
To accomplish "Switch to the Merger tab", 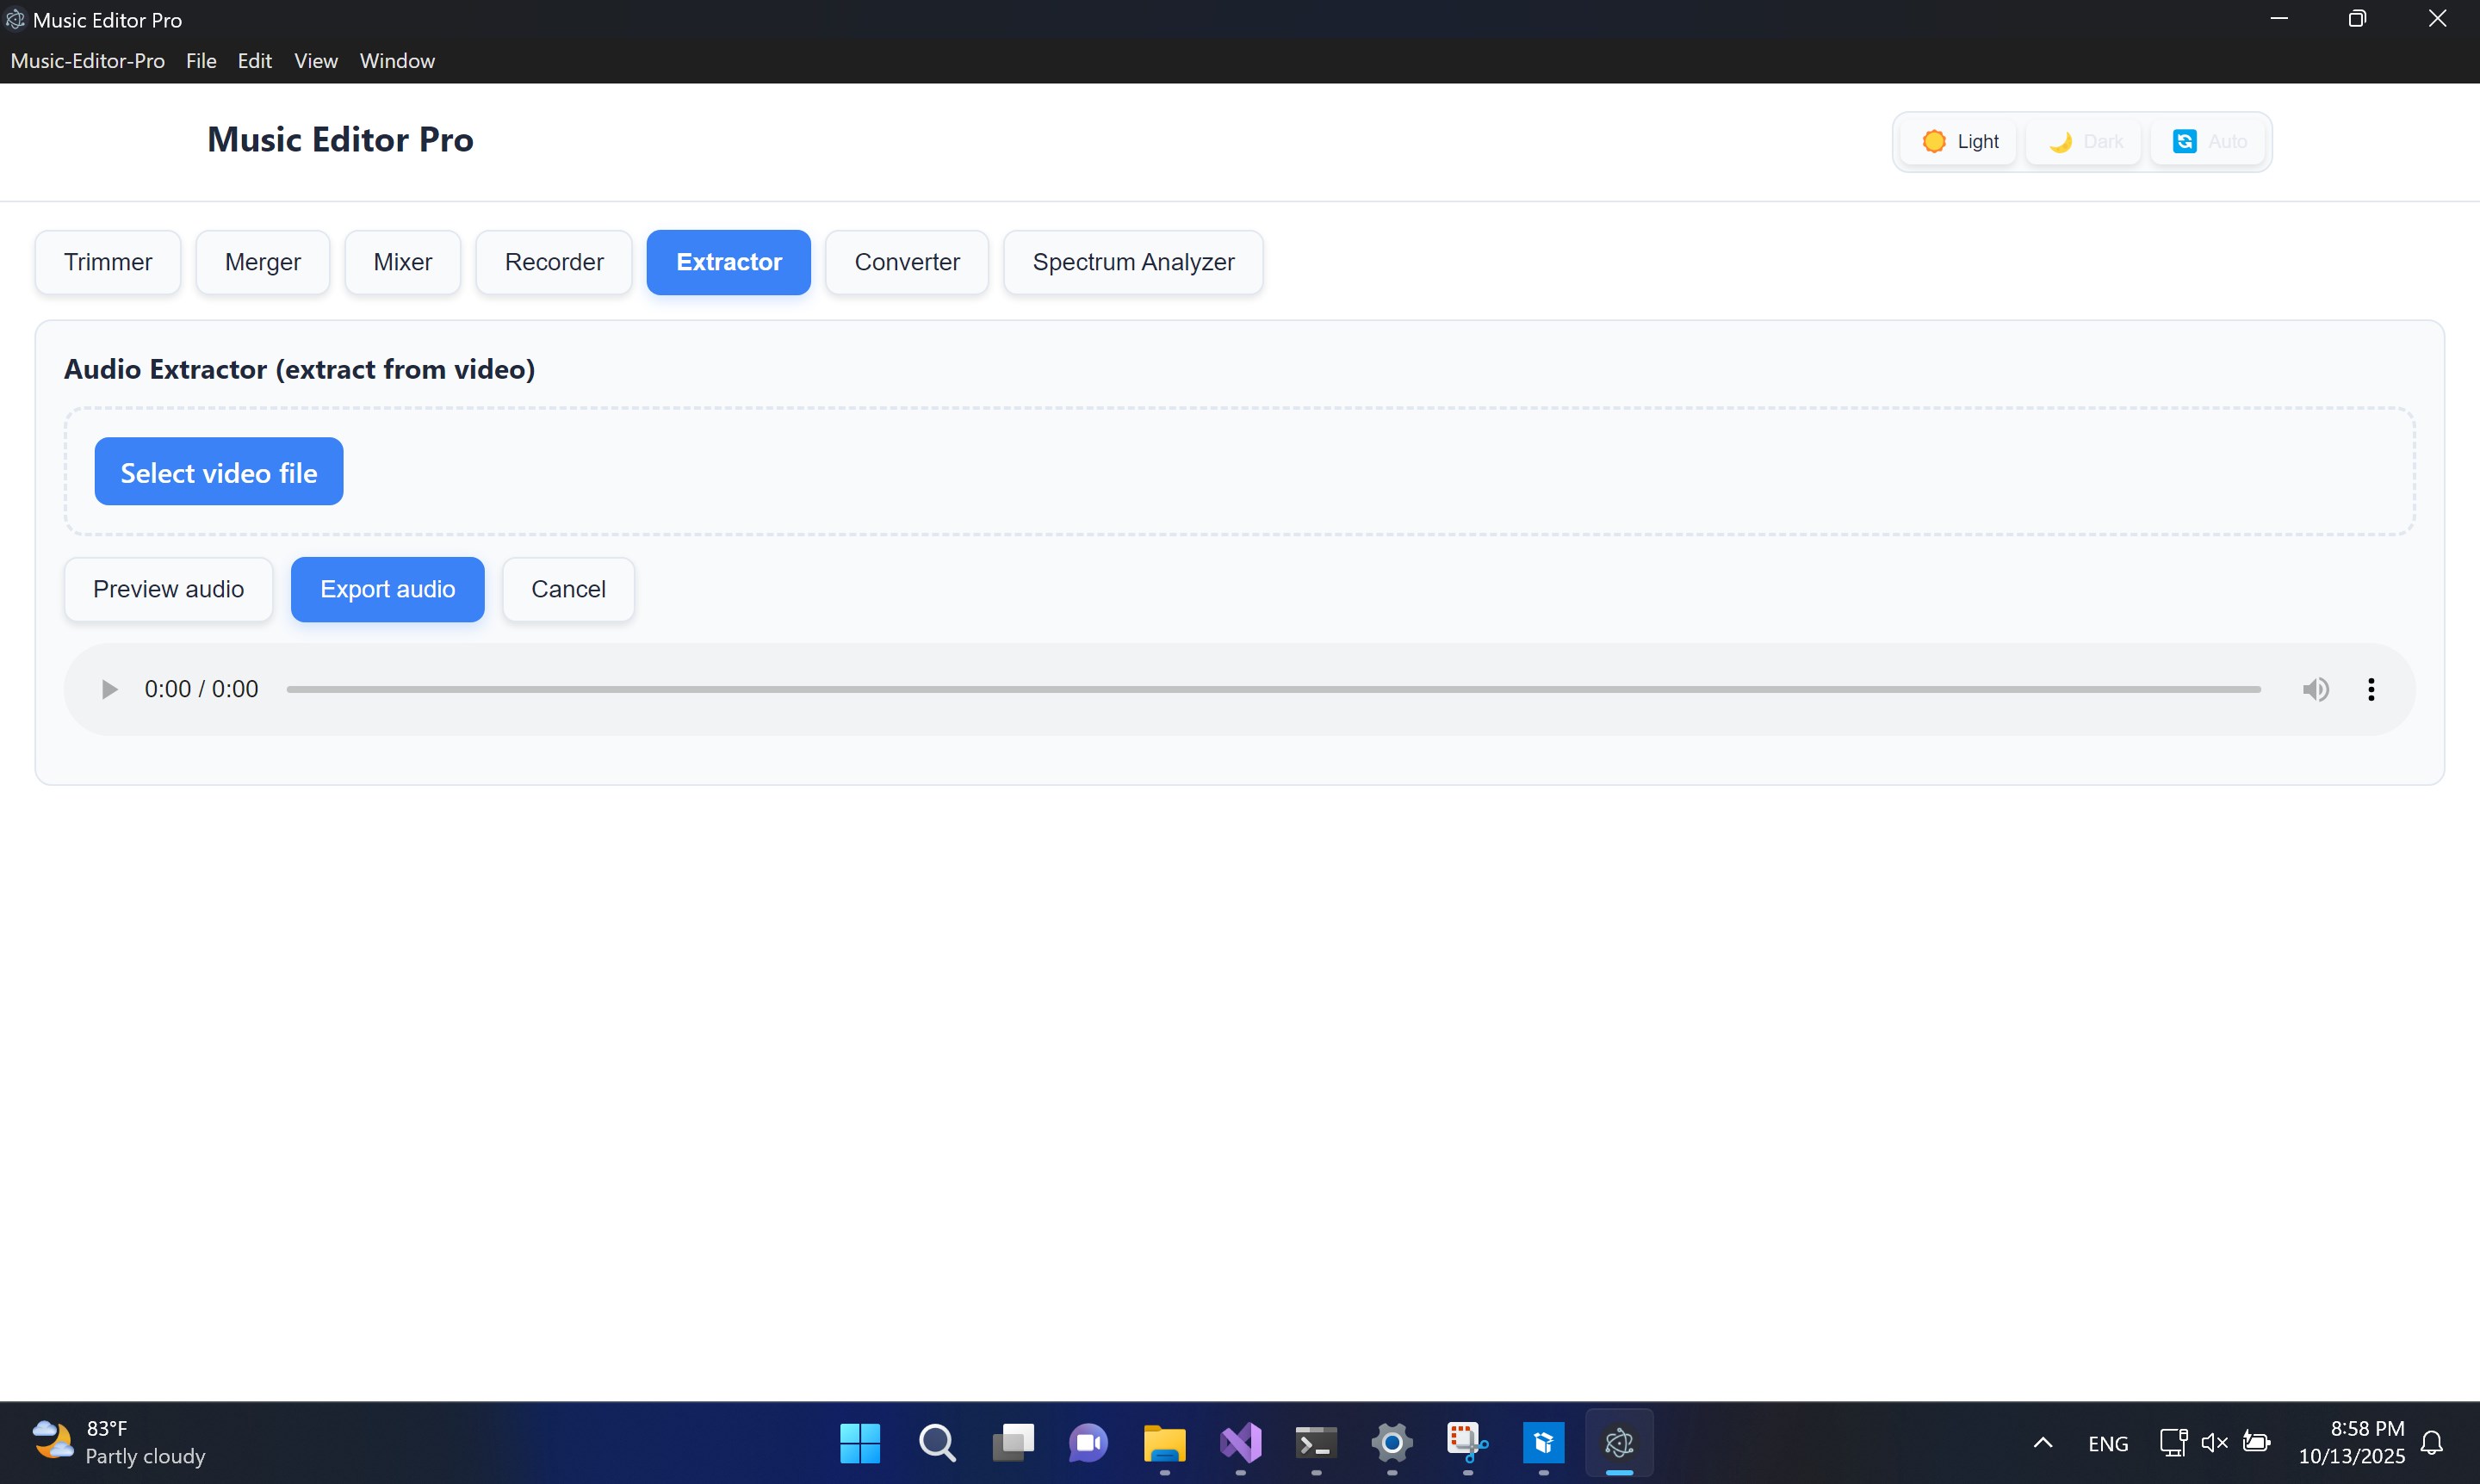I will 263,262.
